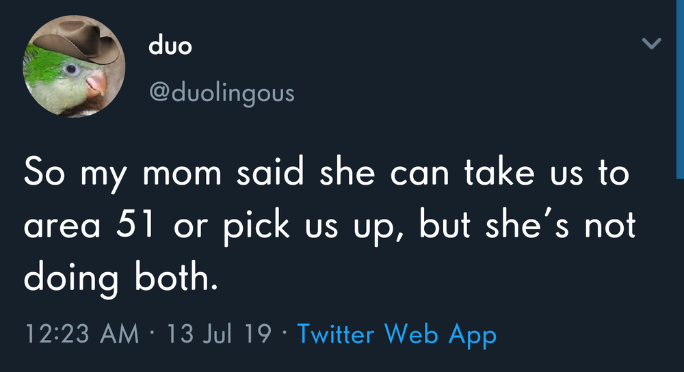Visit the @duolingous handle

(222, 93)
